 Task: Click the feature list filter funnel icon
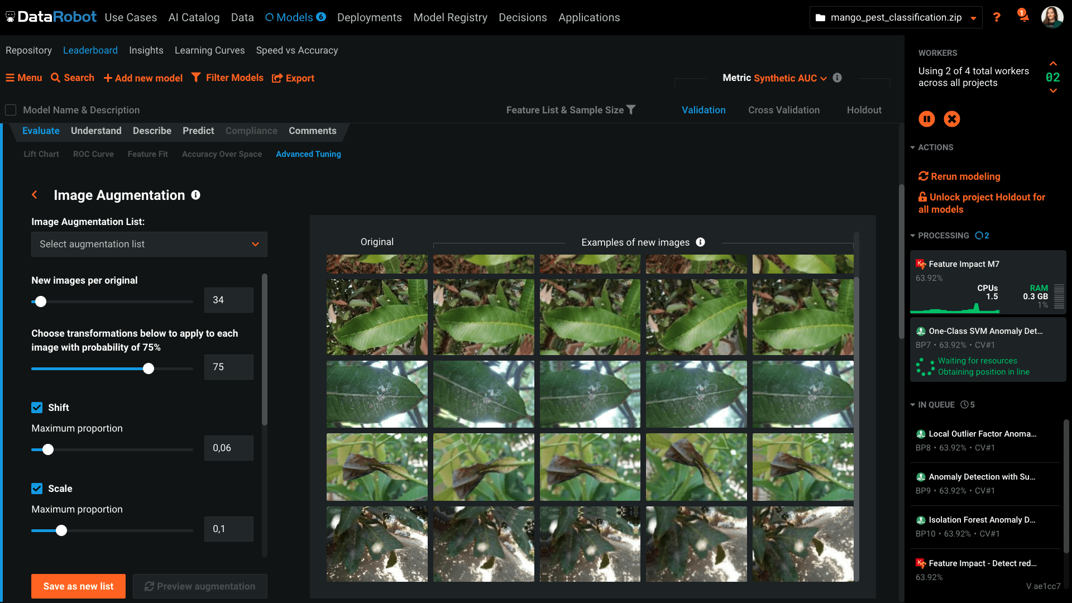(631, 110)
